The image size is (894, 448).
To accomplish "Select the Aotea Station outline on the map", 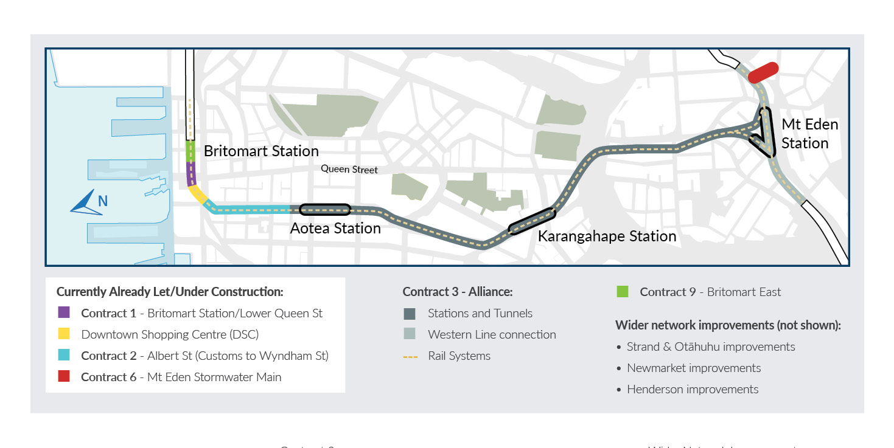I will click(x=325, y=210).
